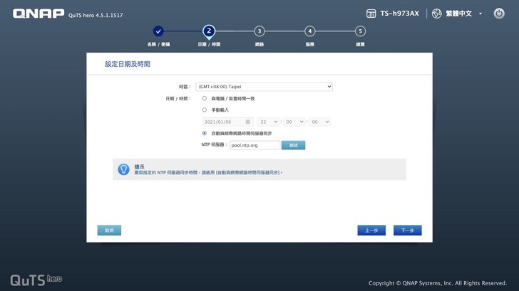Open the hour dropdown showing 22
Image resolution: width=519 pixels, height=291 pixels.
(268, 122)
